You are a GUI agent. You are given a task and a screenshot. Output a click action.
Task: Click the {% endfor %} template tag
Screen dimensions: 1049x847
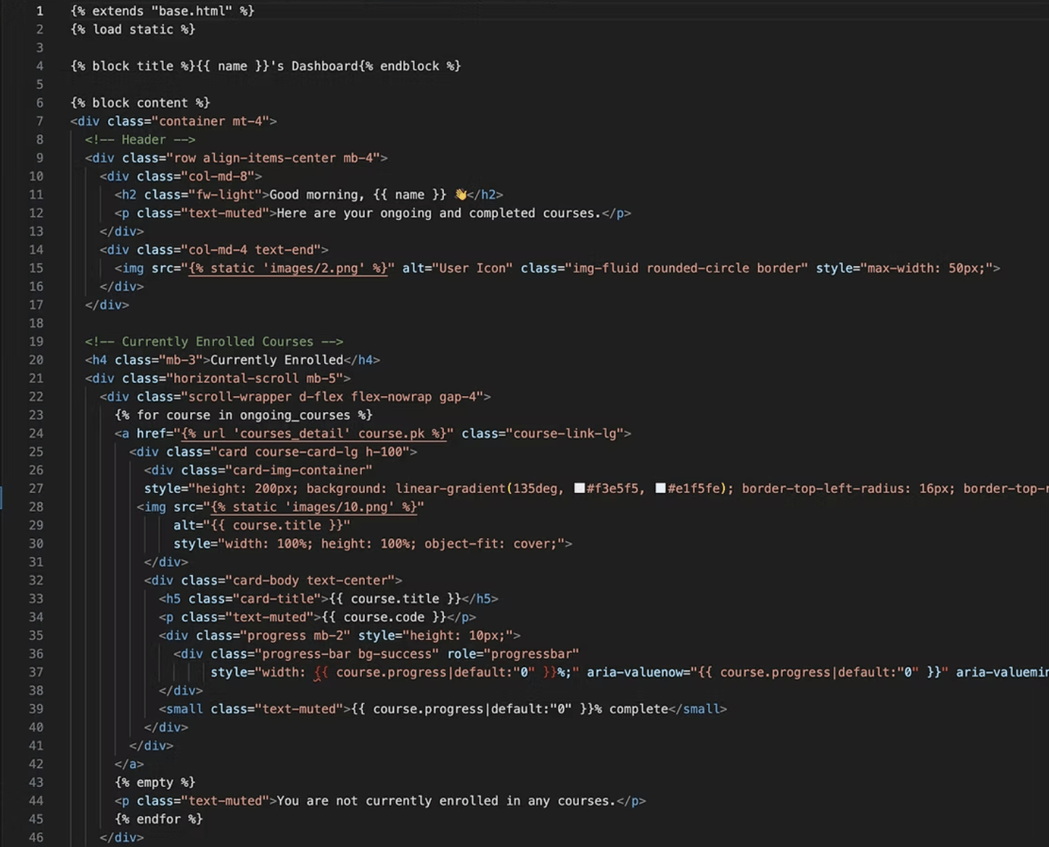[158, 819]
